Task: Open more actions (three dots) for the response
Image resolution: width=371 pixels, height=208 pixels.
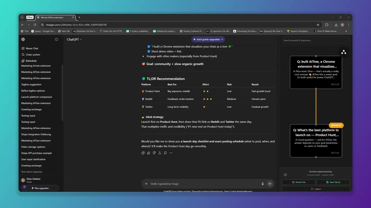Action: (x=171, y=153)
